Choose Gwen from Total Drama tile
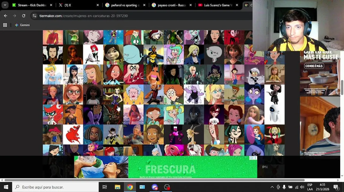The width and height of the screenshot is (344, 192). [234, 134]
